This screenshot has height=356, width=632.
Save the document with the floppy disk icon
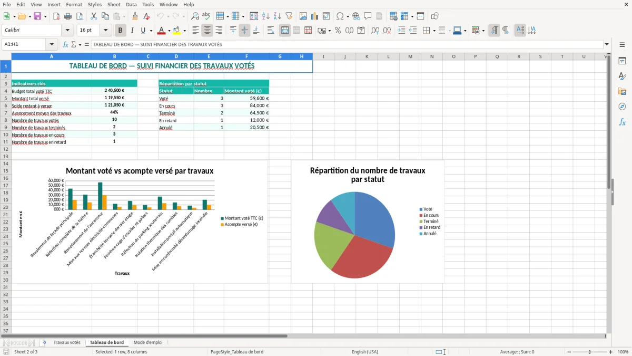37,16
